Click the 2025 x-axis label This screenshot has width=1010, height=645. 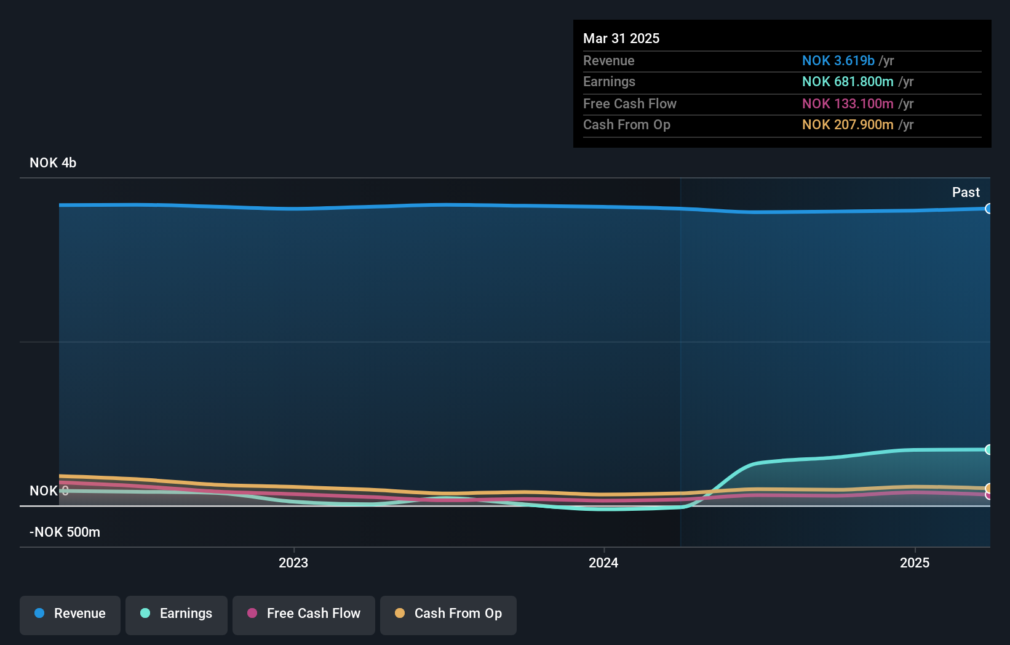point(915,563)
